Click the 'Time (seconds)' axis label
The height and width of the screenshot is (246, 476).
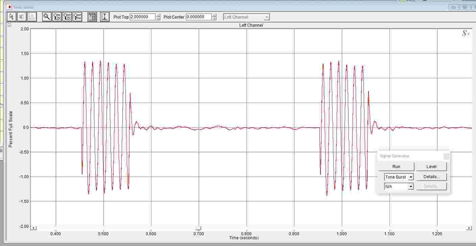coord(244,238)
